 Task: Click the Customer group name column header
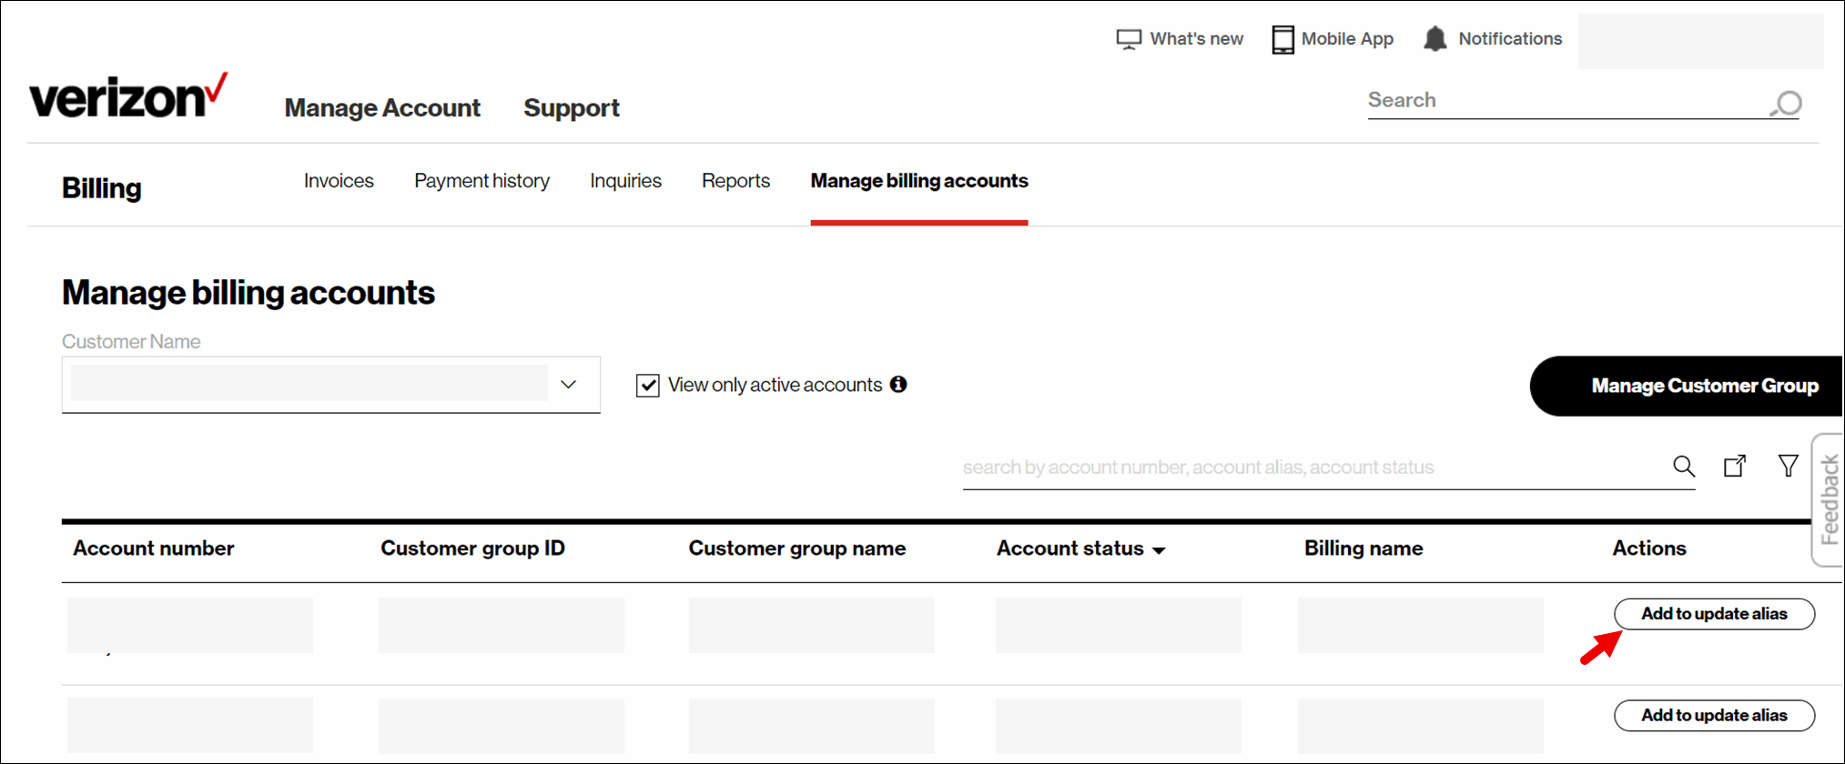[796, 548]
